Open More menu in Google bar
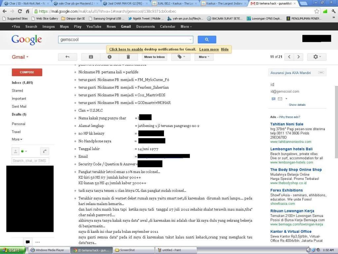This screenshot has height=254, width=338. coord(186,26)
